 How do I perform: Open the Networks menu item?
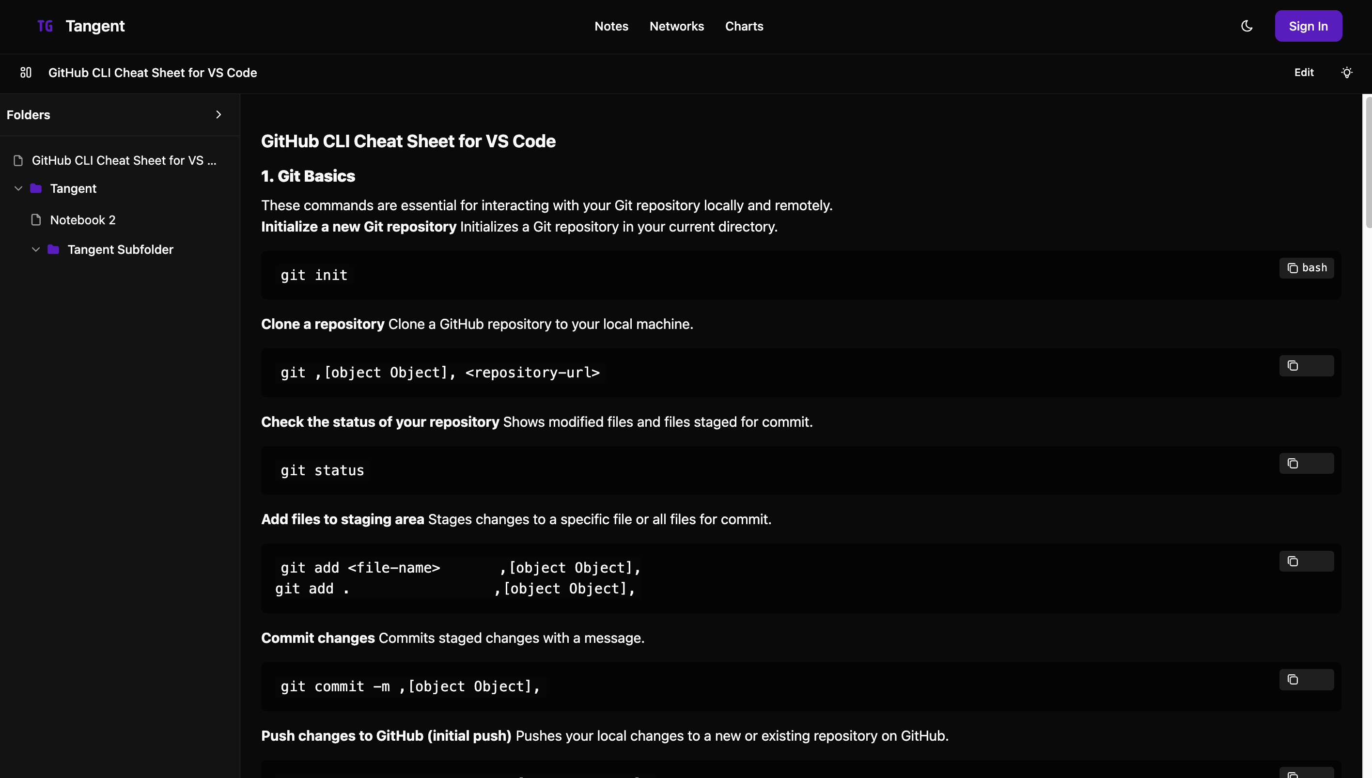pyautogui.click(x=676, y=26)
